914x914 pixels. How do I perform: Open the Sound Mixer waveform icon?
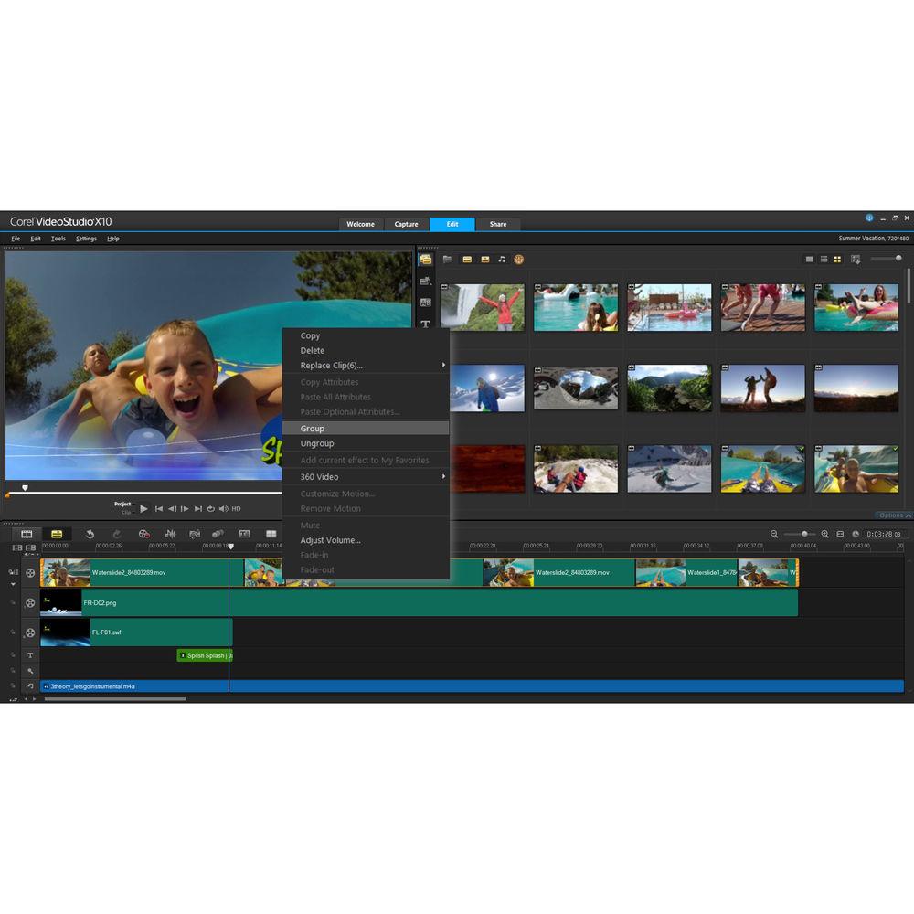[x=170, y=534]
